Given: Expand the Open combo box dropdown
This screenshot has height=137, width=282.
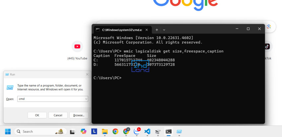Looking at the screenshot, I should [86, 99].
